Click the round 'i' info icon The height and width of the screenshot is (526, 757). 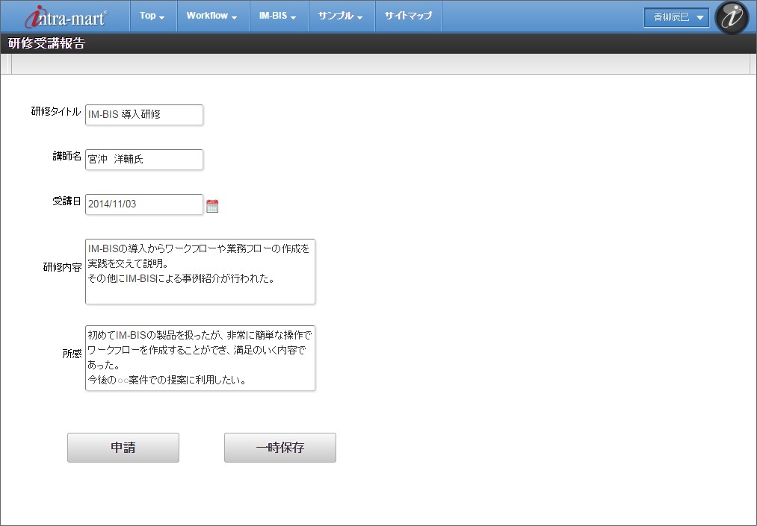732,18
